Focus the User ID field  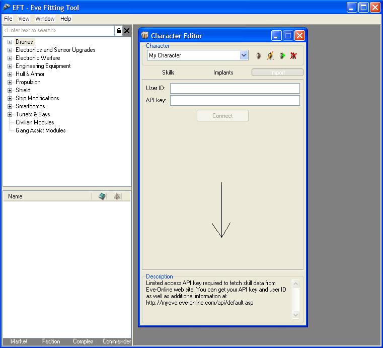pos(235,88)
